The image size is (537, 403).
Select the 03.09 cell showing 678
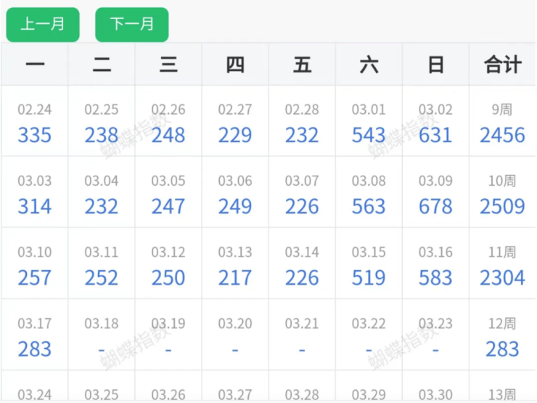[x=435, y=195]
